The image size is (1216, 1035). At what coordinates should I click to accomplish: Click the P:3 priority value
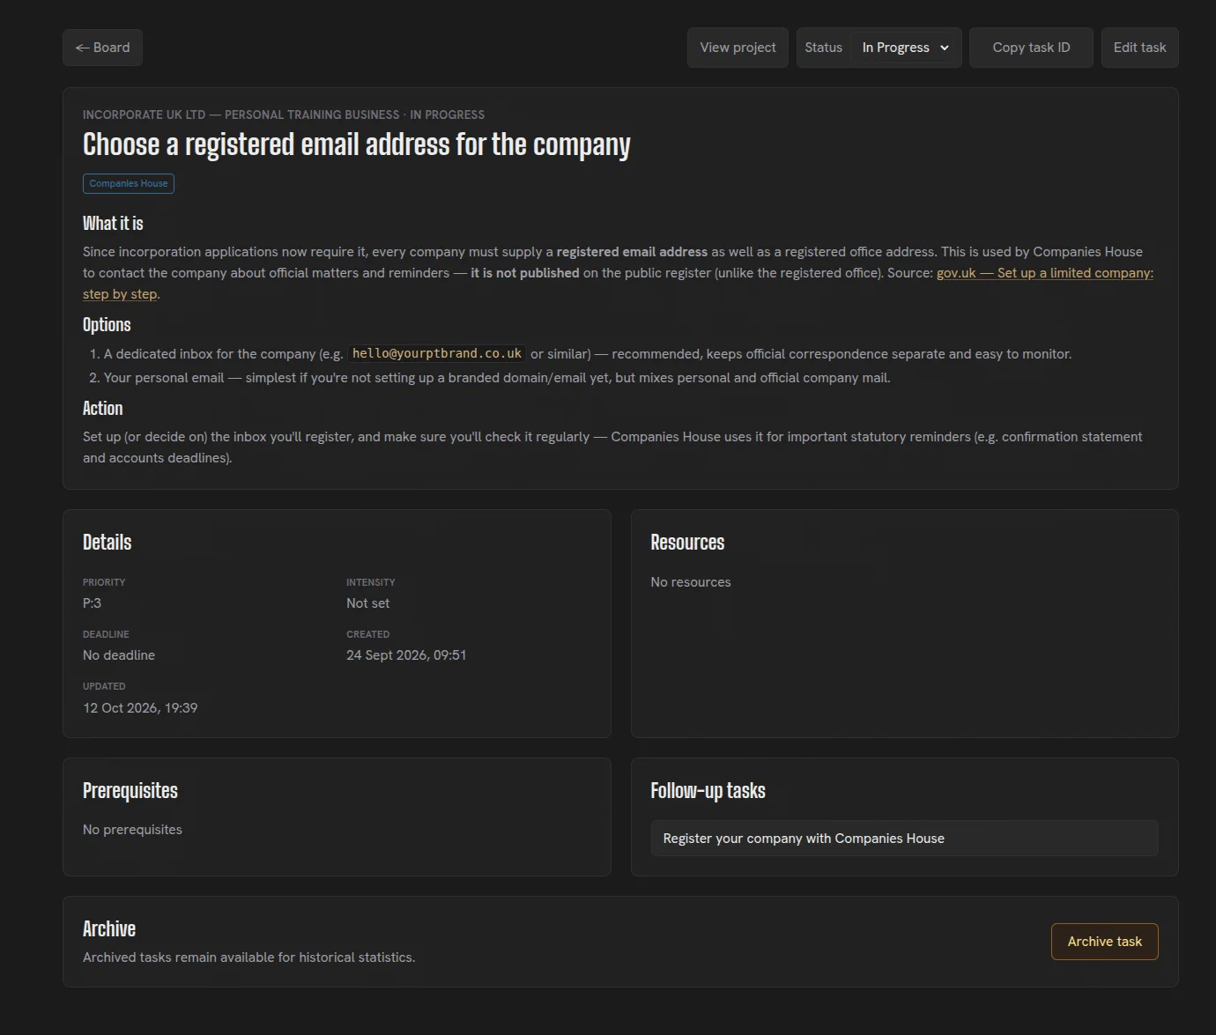[92, 603]
